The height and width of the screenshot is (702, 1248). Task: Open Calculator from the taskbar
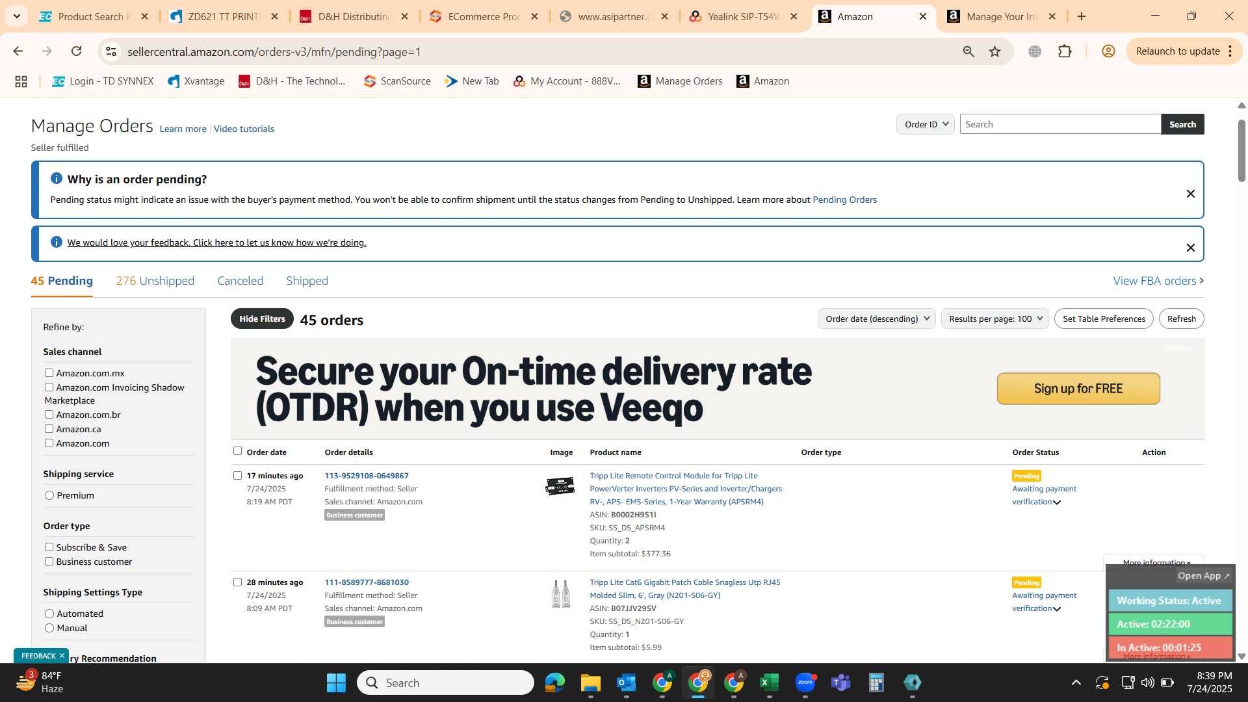[x=876, y=682]
